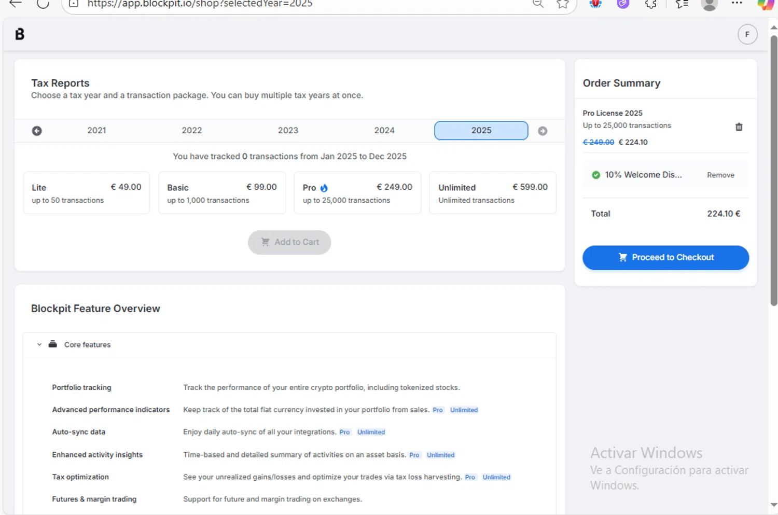This screenshot has width=778, height=515.
Task: Click the Blockpit Feature Overview heading
Action: [x=95, y=309]
